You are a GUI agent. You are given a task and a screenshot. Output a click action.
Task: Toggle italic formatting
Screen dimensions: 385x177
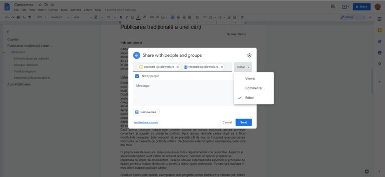pyautogui.click(x=127, y=17)
